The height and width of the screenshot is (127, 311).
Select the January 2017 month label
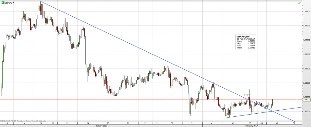[102, 125]
